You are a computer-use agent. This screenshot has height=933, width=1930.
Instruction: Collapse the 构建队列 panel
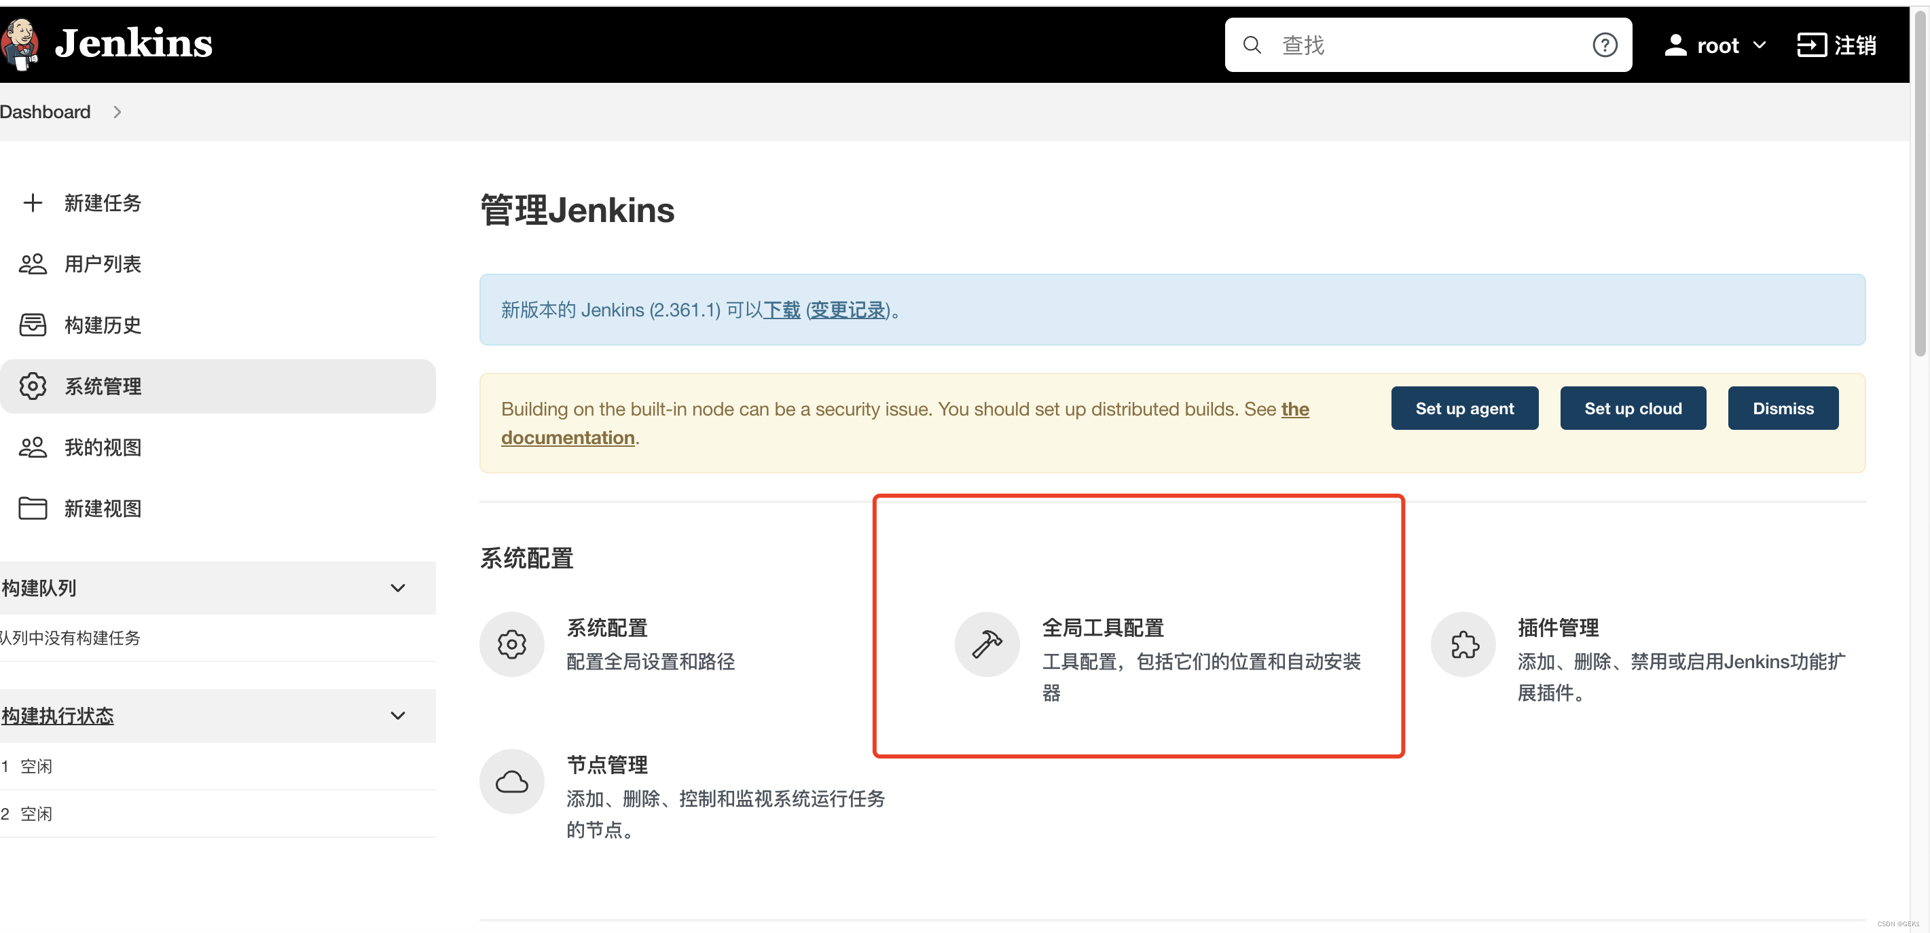pyautogui.click(x=398, y=588)
